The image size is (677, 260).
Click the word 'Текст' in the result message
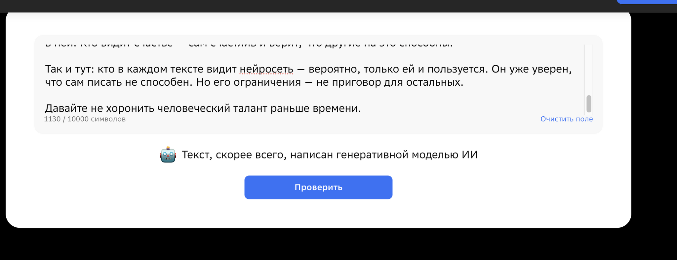[x=197, y=155]
